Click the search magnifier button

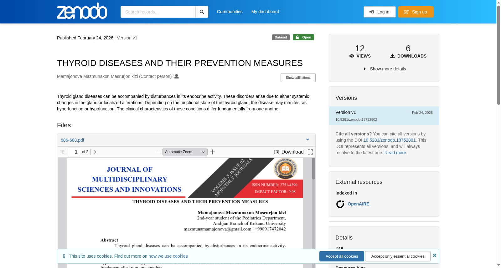[x=202, y=12]
